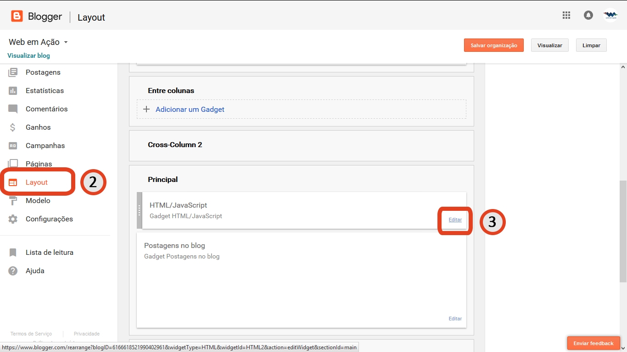Click Gadget HTML/JavaScript description text
627x352 pixels.
tap(186, 216)
